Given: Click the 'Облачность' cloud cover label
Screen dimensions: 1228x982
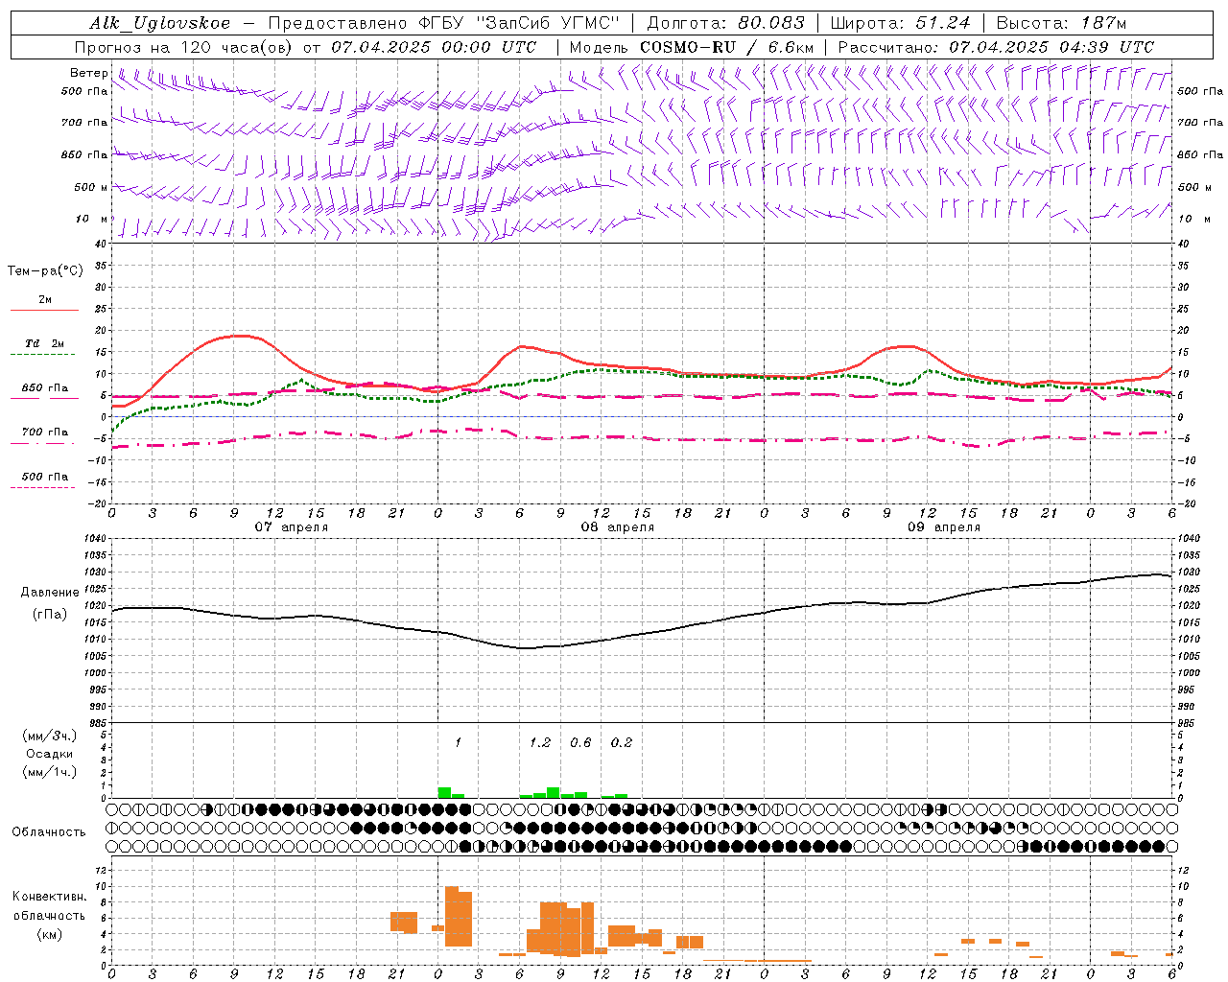Looking at the screenshot, I should pos(49,832).
